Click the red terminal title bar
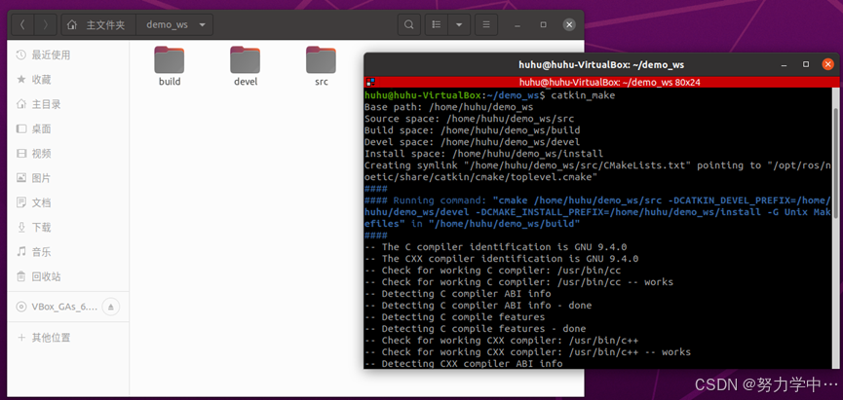 [601, 82]
